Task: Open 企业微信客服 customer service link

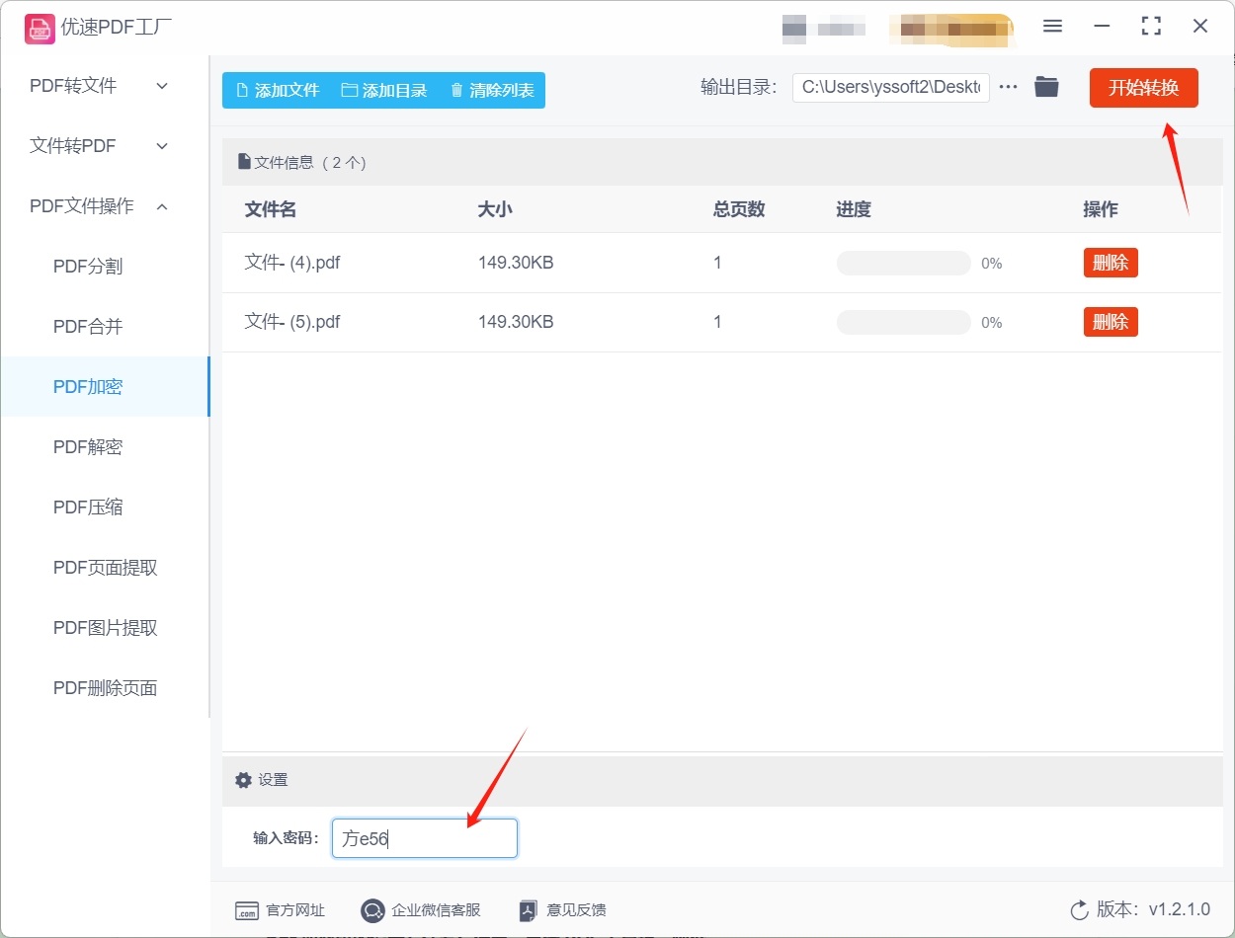Action: (x=421, y=910)
